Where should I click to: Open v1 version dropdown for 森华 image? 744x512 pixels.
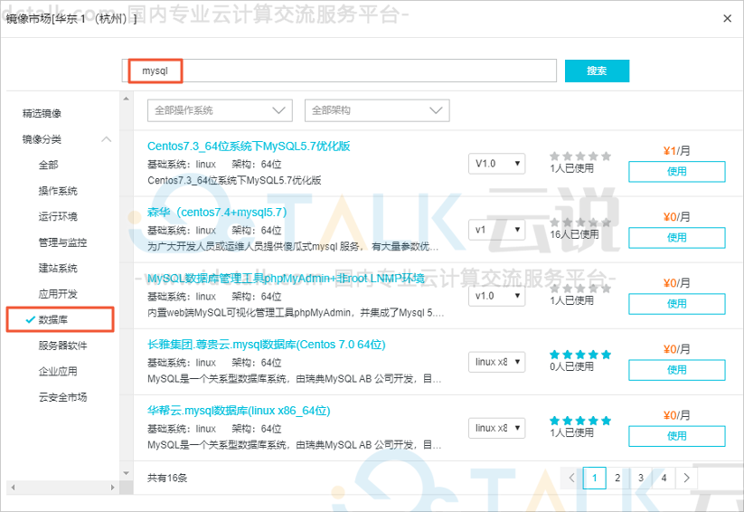pyautogui.click(x=497, y=230)
